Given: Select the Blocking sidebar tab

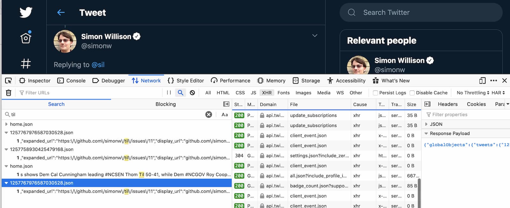Looking at the screenshot, I should tap(166, 104).
